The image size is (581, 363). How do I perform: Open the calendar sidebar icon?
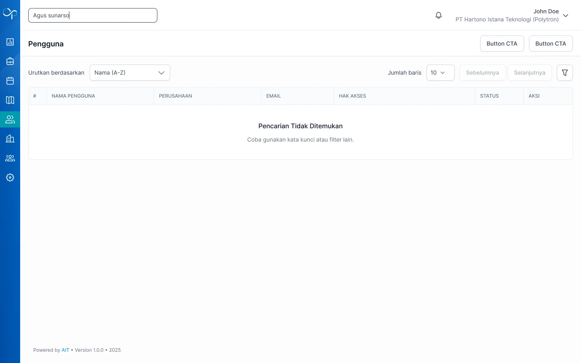10,81
